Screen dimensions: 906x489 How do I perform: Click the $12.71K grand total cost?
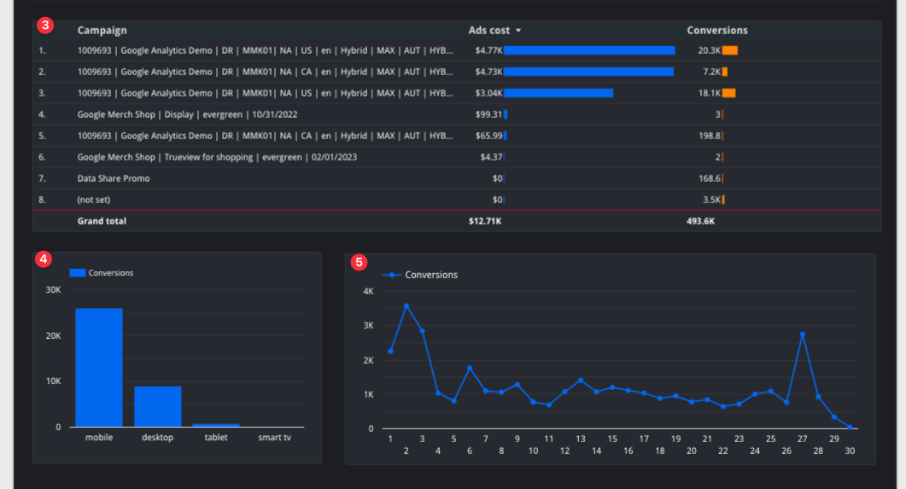click(485, 221)
